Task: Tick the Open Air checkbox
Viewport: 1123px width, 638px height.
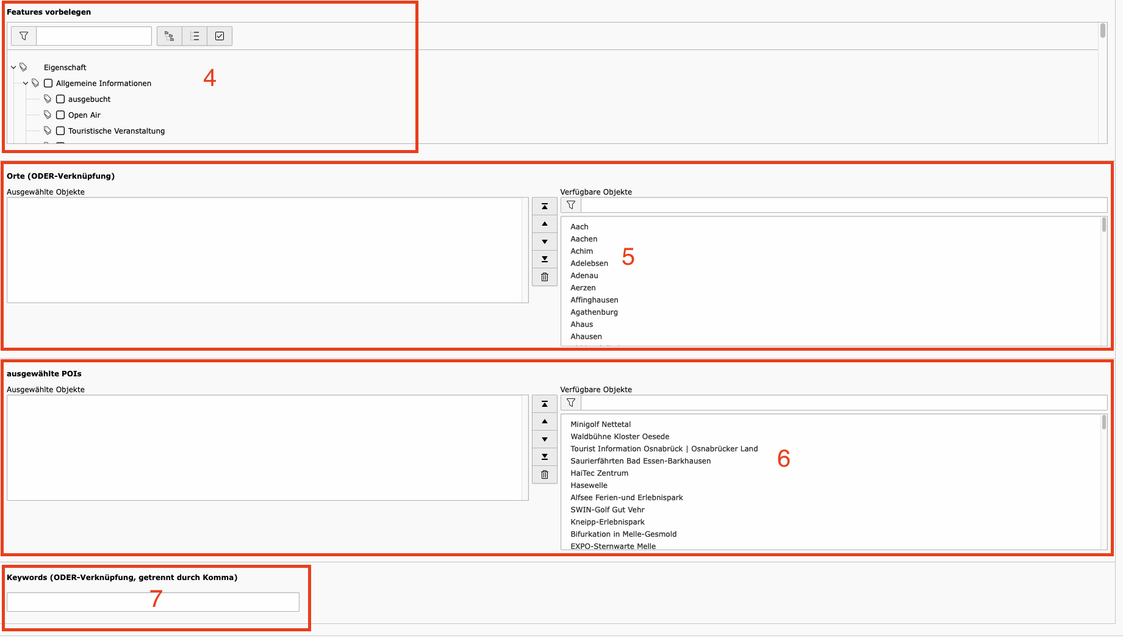Action: click(60, 115)
